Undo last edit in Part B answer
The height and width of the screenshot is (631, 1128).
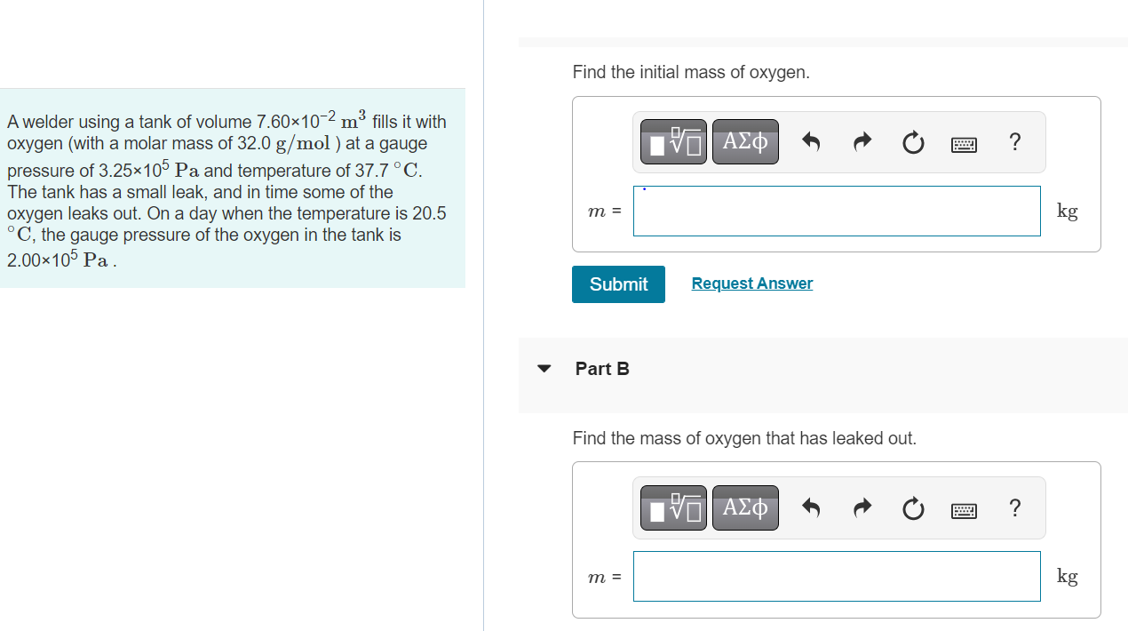[x=810, y=508]
